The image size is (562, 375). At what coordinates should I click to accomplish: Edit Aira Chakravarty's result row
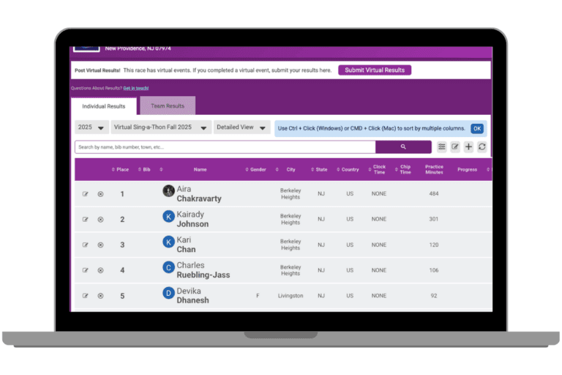pyautogui.click(x=86, y=194)
